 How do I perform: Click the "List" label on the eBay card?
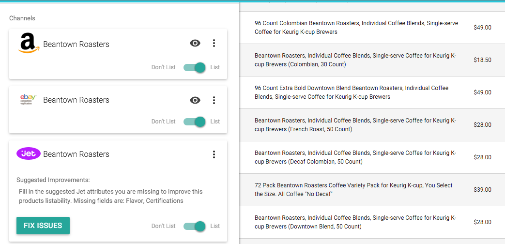[215, 122]
